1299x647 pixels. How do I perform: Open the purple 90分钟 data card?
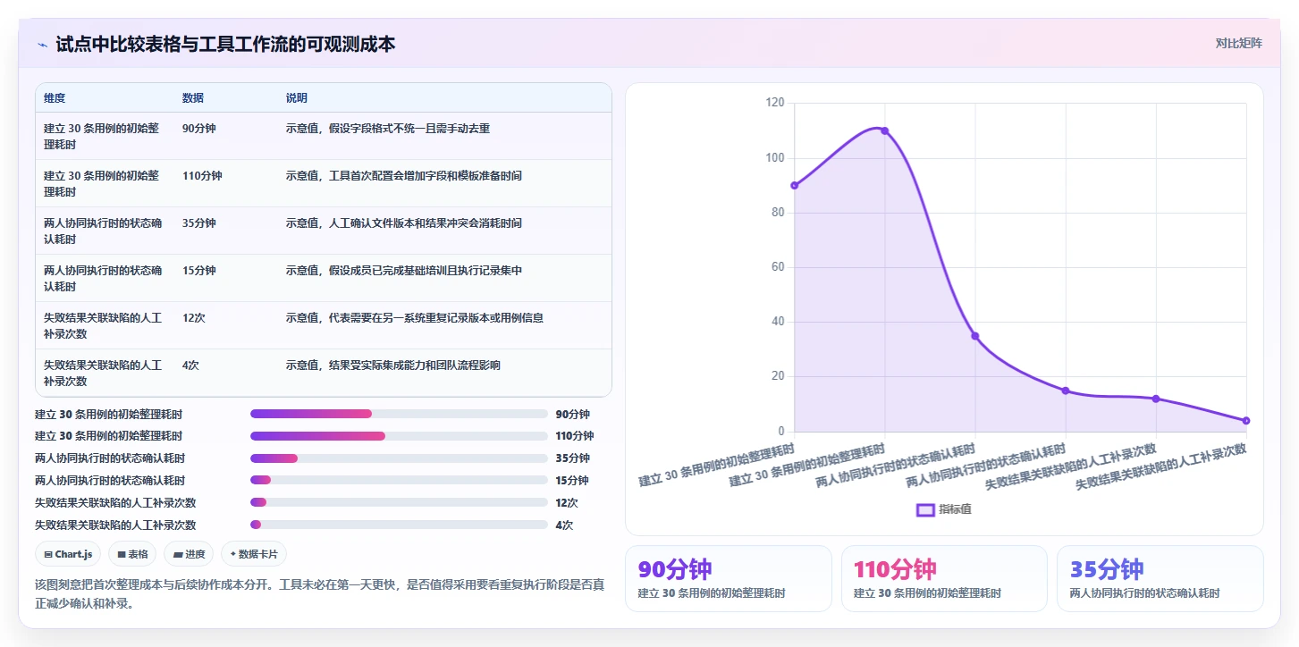point(729,578)
